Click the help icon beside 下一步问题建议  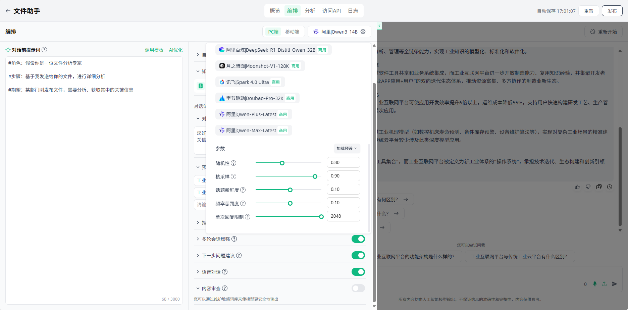(239, 255)
